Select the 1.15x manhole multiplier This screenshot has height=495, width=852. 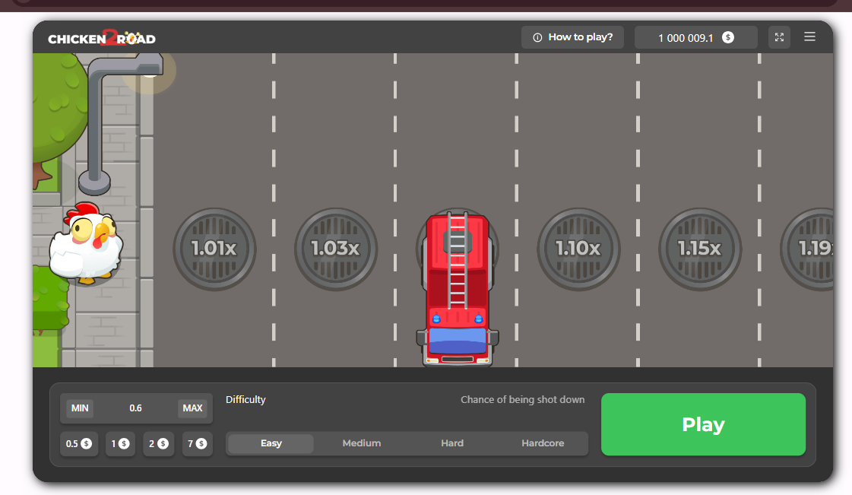[x=699, y=249]
